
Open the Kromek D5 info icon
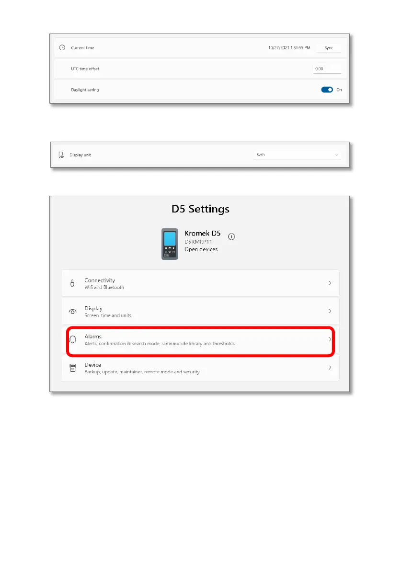(x=231, y=236)
